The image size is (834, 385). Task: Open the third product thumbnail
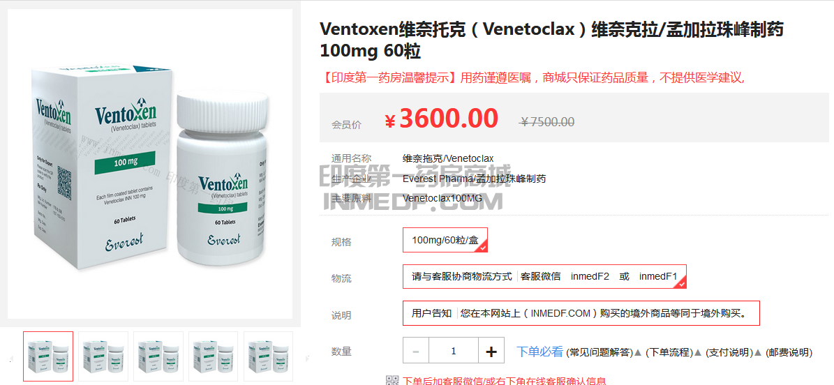[158, 356]
